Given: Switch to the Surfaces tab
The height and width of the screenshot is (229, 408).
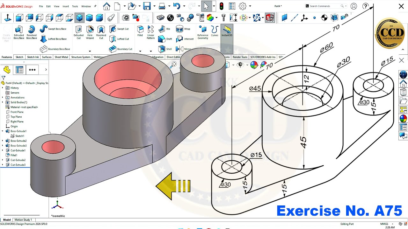Looking at the screenshot, I should [47, 57].
